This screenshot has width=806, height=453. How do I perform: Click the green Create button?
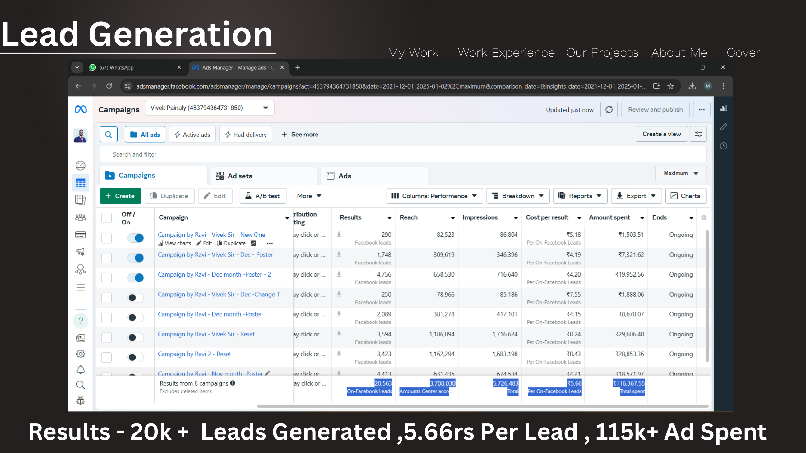pos(120,196)
